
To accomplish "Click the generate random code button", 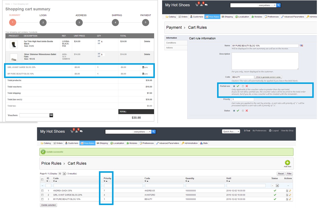I will [x=268, y=77].
